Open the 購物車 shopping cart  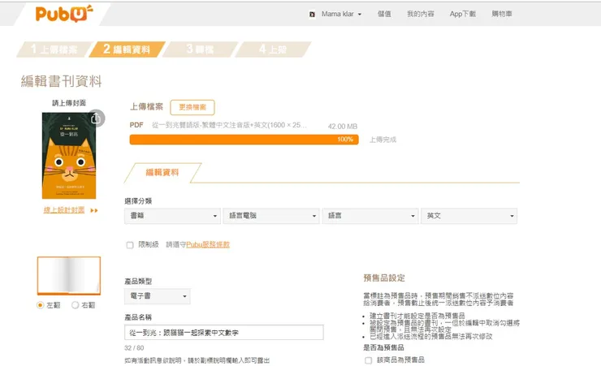502,14
